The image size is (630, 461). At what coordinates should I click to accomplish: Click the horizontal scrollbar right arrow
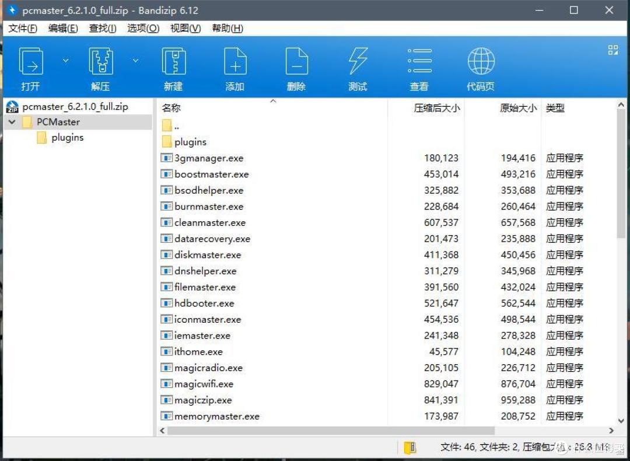click(611, 431)
